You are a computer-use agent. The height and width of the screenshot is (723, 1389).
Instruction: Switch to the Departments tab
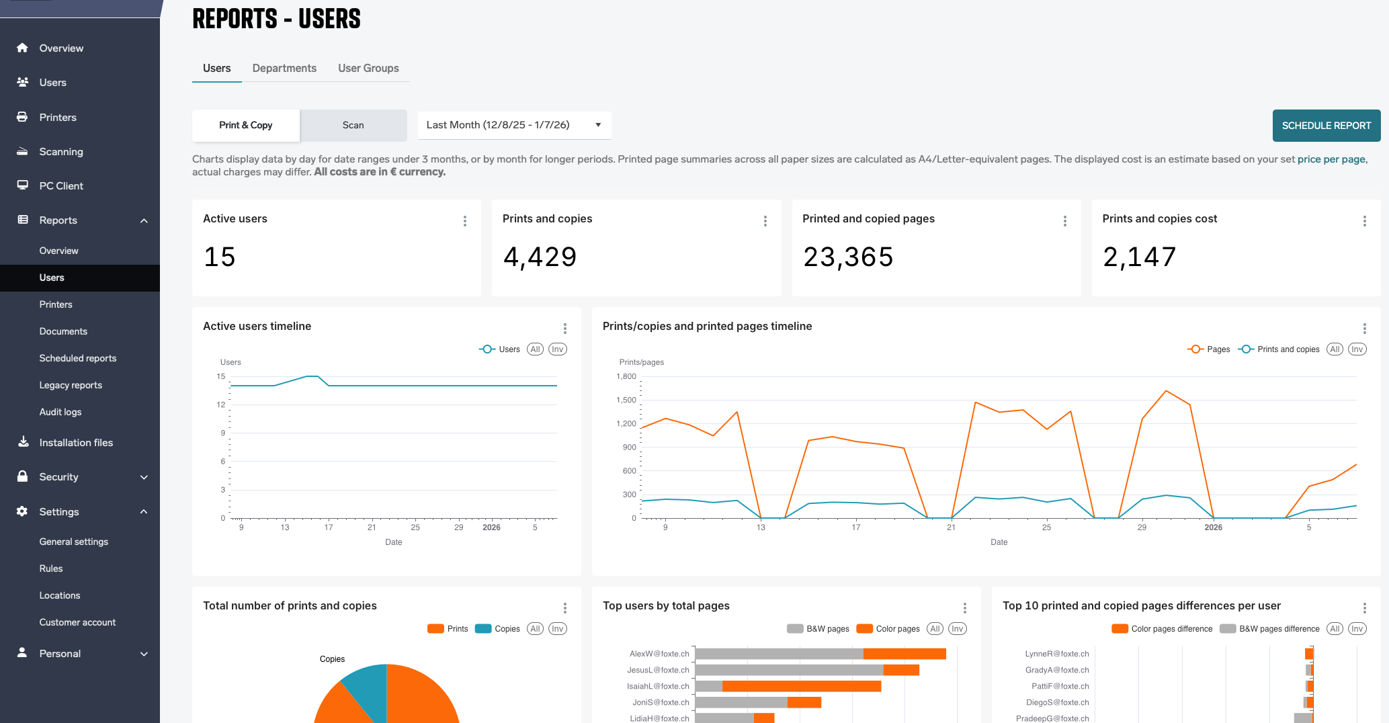click(x=284, y=69)
